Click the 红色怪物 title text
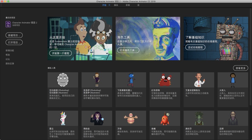Viewport: 252px width, 140px height. [x=155, y=90]
